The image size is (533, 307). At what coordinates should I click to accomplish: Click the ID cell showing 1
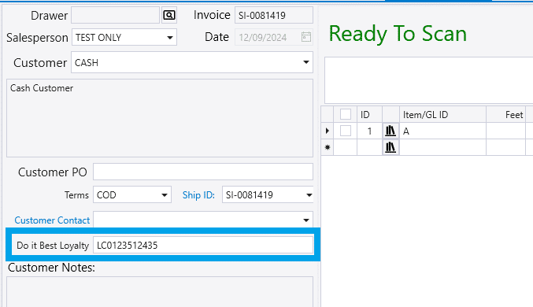click(x=369, y=131)
